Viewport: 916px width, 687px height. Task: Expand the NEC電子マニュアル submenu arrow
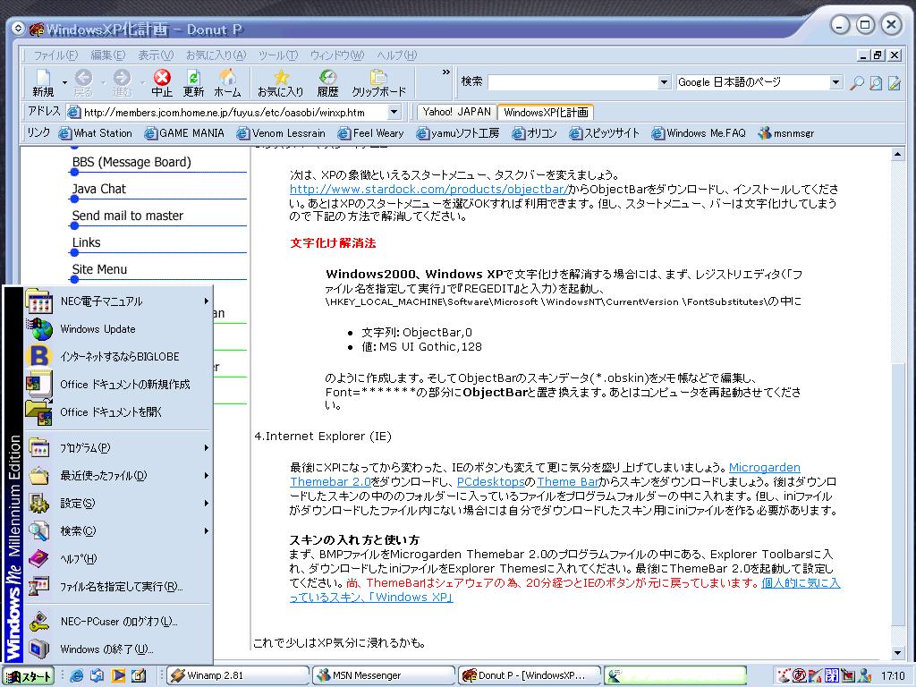click(x=207, y=301)
